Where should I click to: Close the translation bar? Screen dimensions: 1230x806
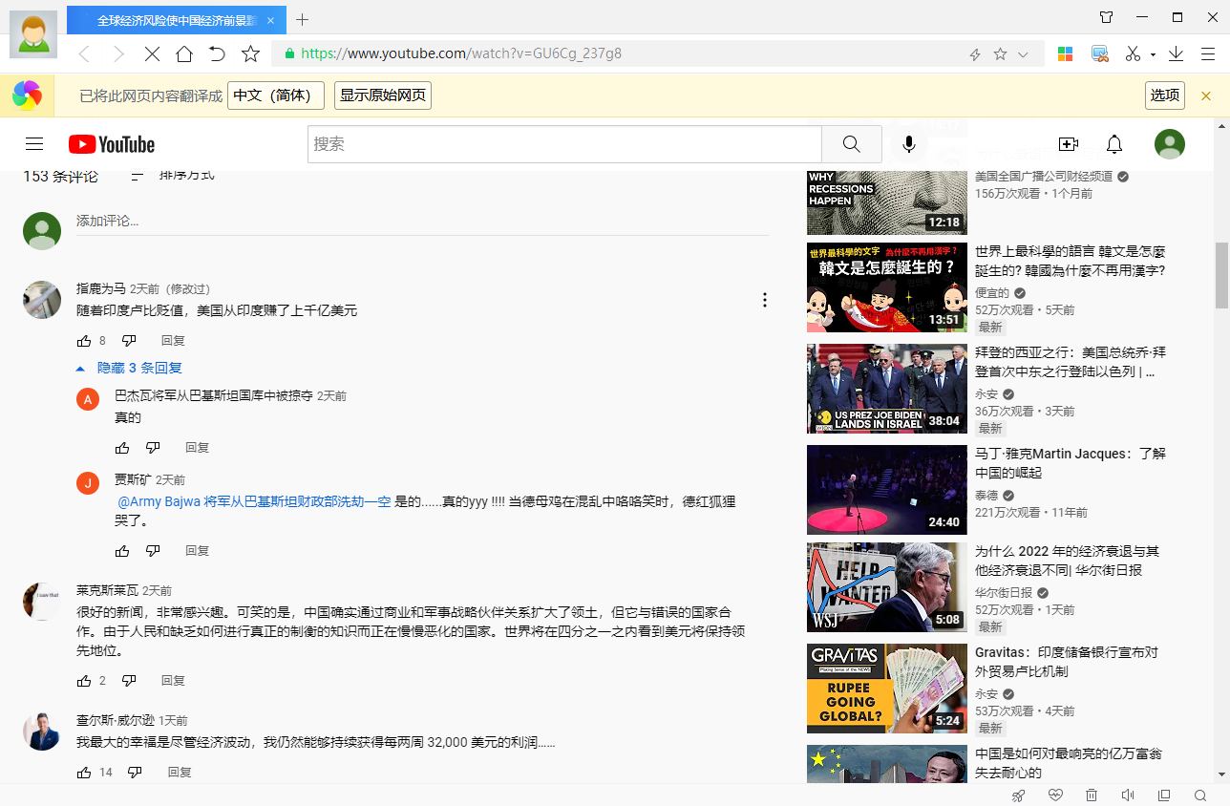point(1206,95)
